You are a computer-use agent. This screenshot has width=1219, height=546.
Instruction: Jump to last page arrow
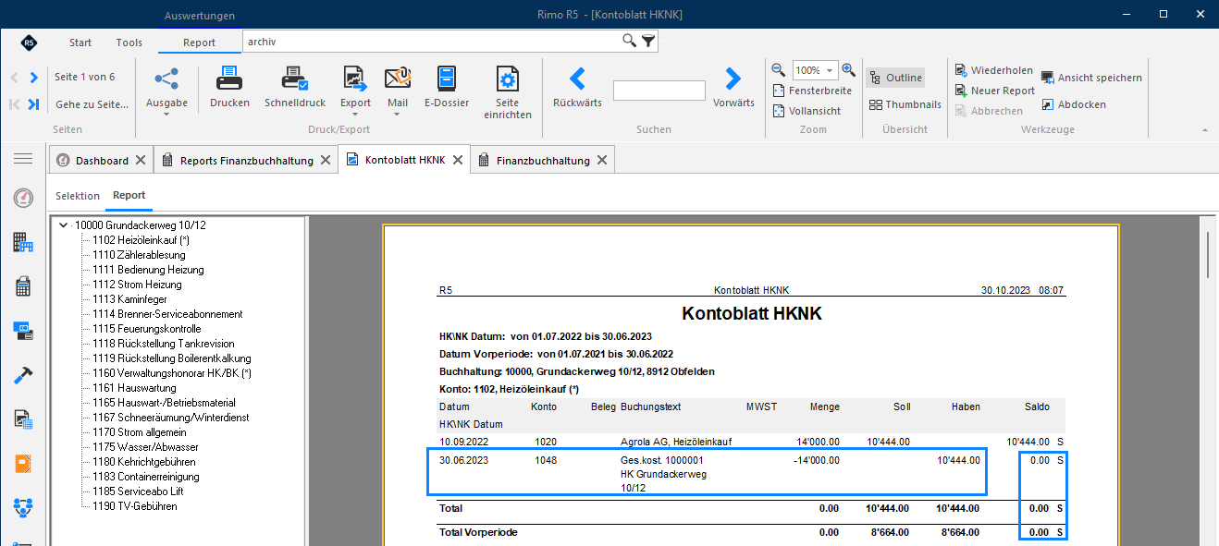click(34, 104)
